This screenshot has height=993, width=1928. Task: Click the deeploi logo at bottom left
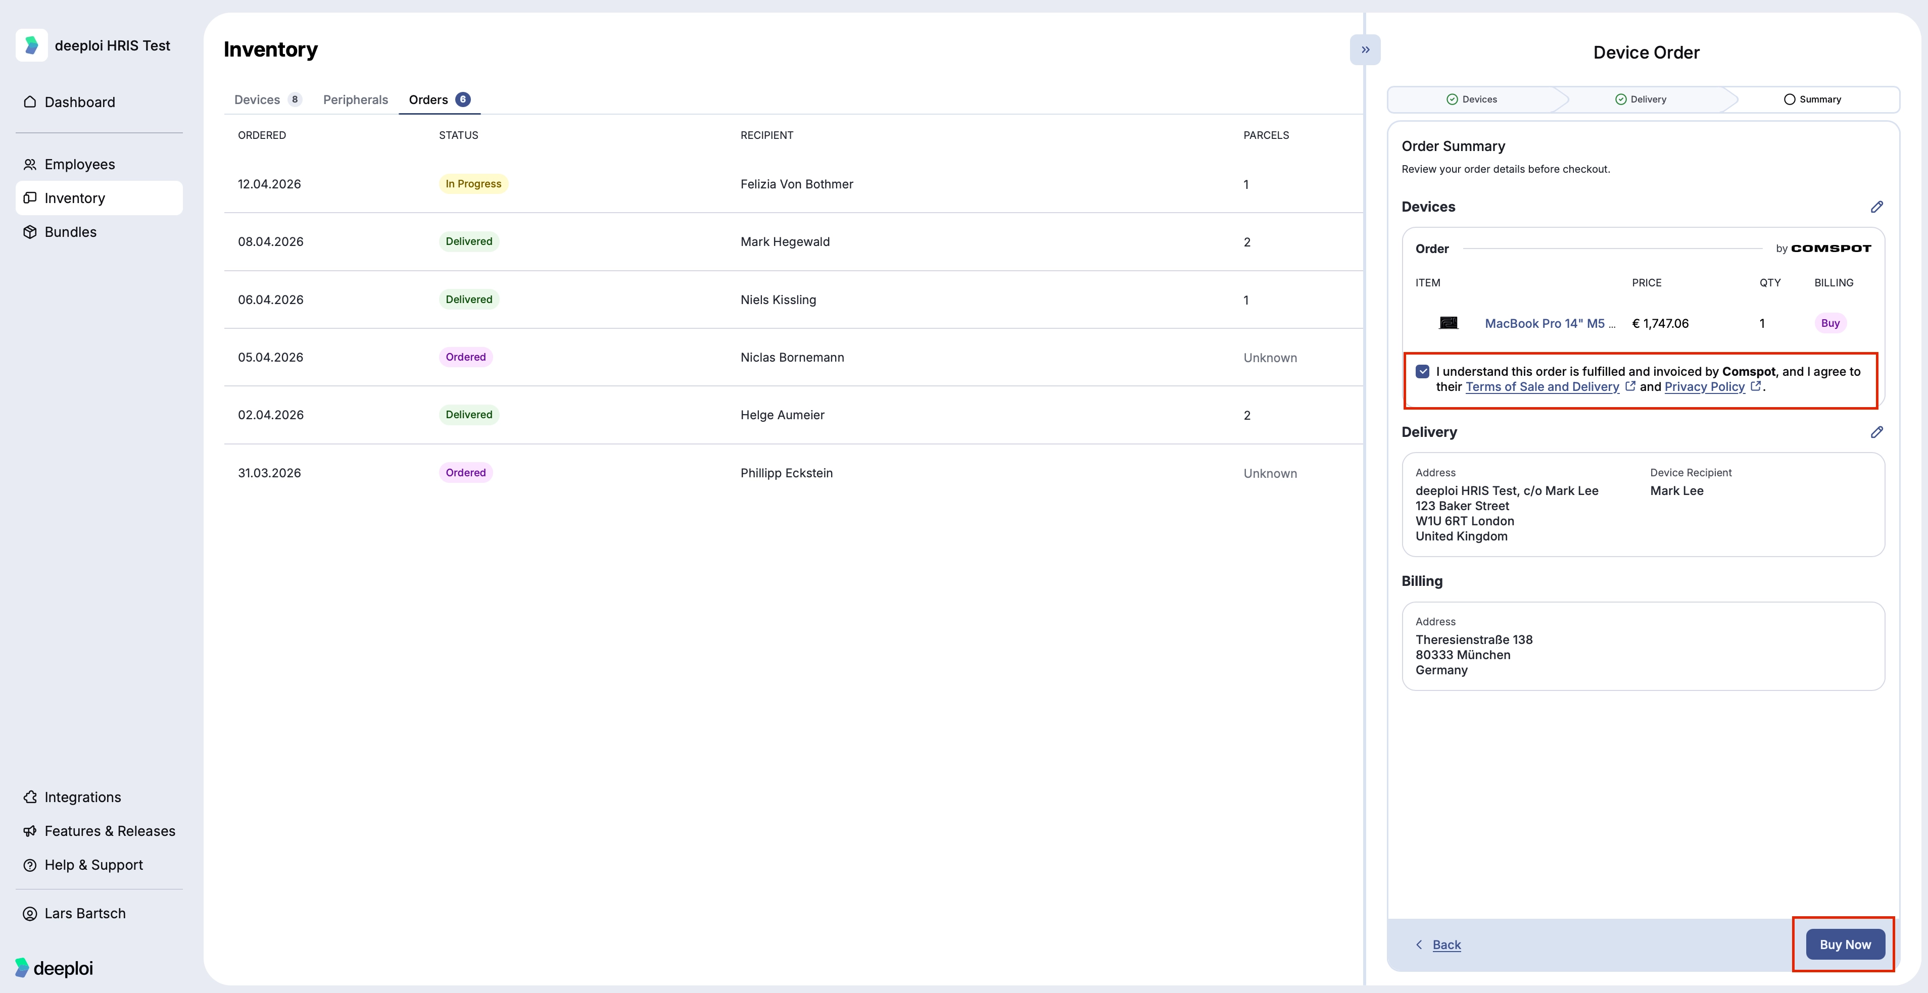pos(54,968)
